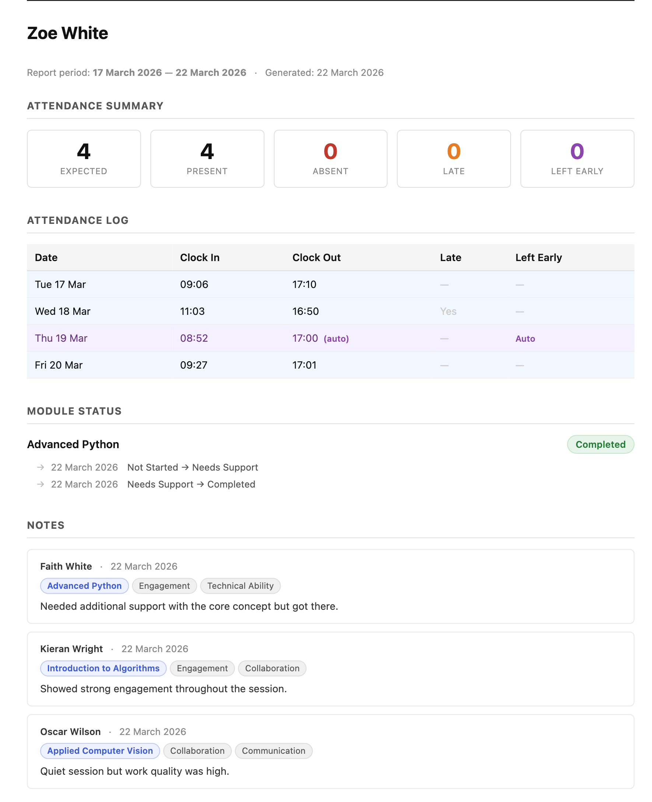Screen dimensions: 652x802
Task: Click the Advanced Python tag on Faith White's note
Action: click(84, 586)
